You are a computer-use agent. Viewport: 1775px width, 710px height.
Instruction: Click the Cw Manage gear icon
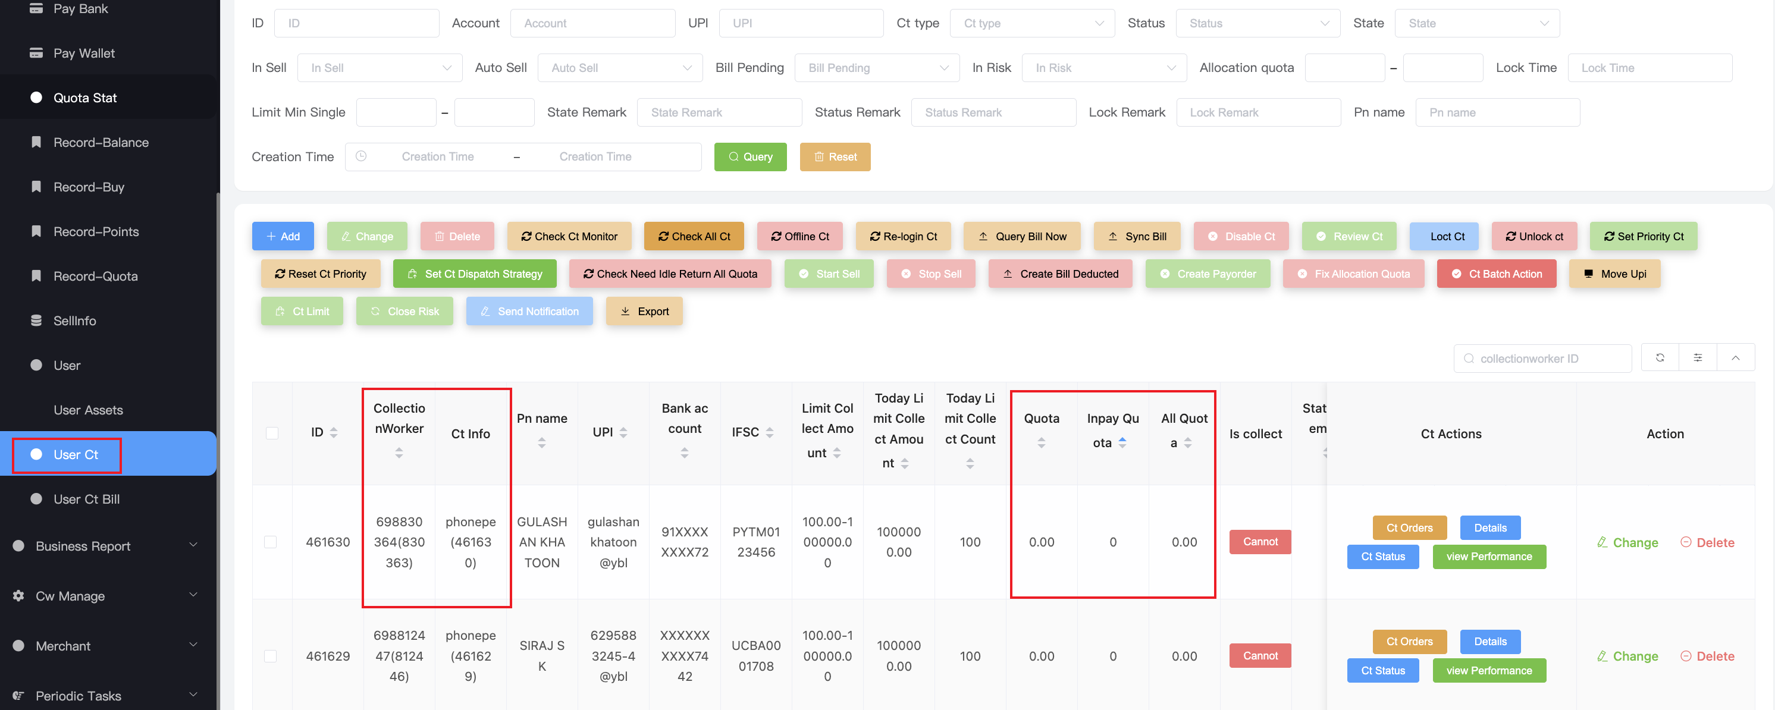point(18,596)
